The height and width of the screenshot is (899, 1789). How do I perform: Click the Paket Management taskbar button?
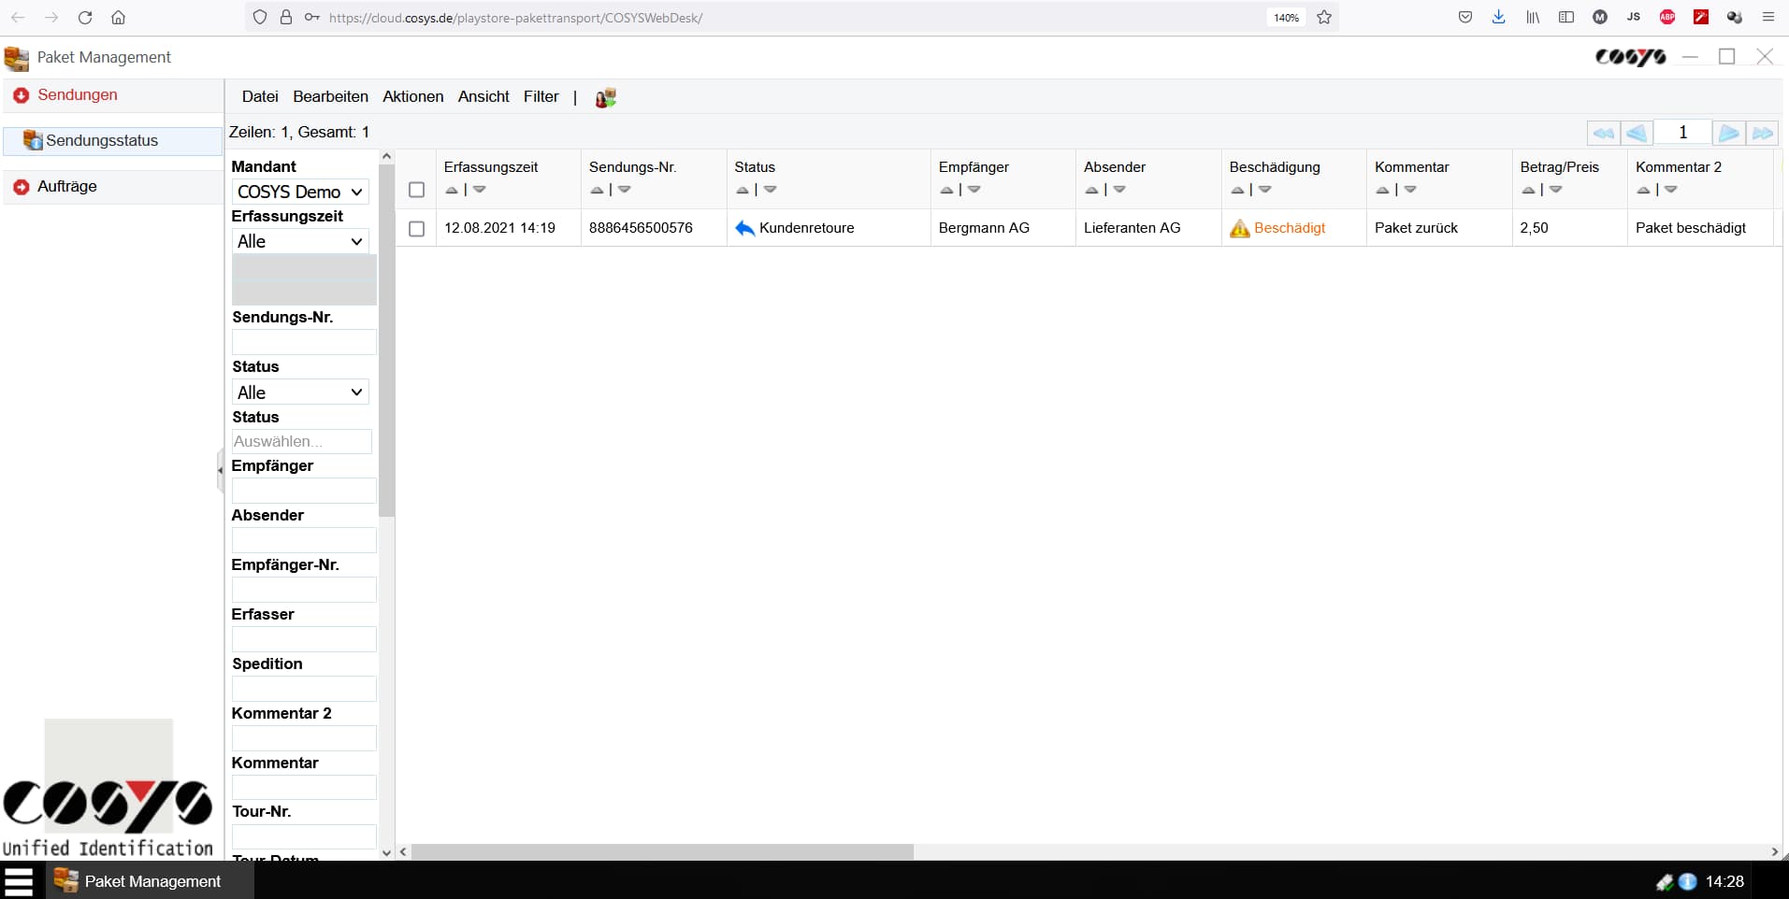(150, 880)
